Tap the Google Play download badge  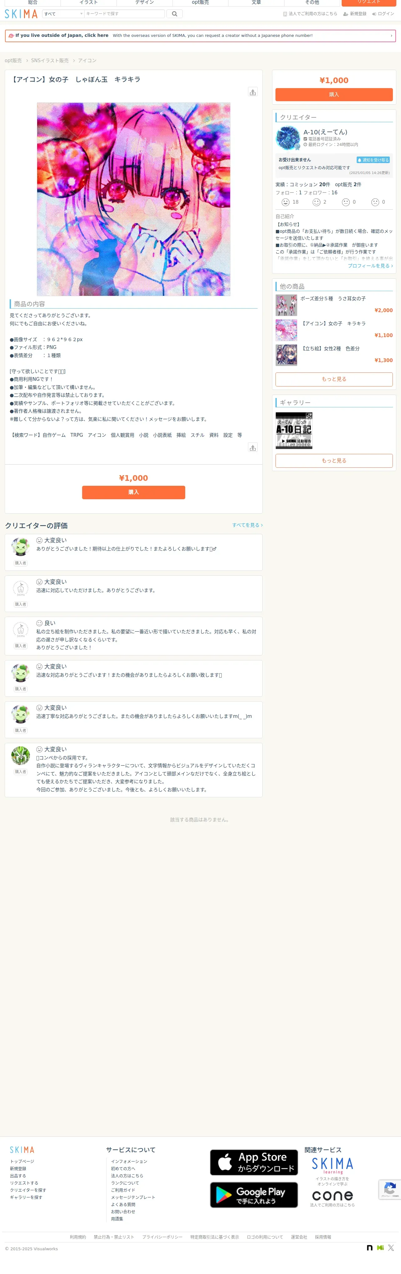[x=254, y=1195]
